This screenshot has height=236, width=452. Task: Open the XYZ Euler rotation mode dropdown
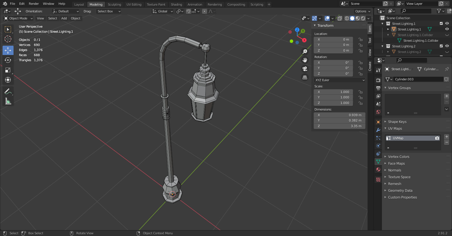[340, 80]
